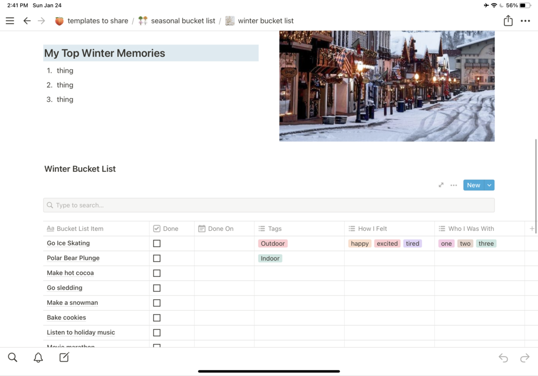This screenshot has width=538, height=376.
Task: Check Done for Make a snowman
Action: tap(157, 303)
